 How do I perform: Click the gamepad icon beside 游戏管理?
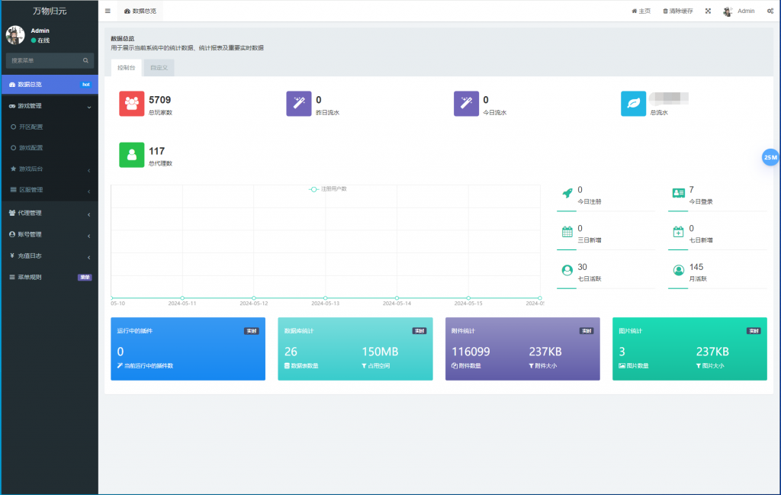[12, 106]
